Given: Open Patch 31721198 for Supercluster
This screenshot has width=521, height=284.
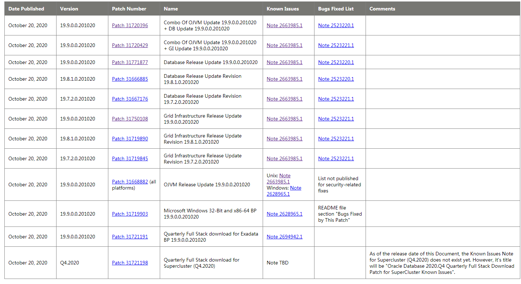Looking at the screenshot, I should (130, 263).
